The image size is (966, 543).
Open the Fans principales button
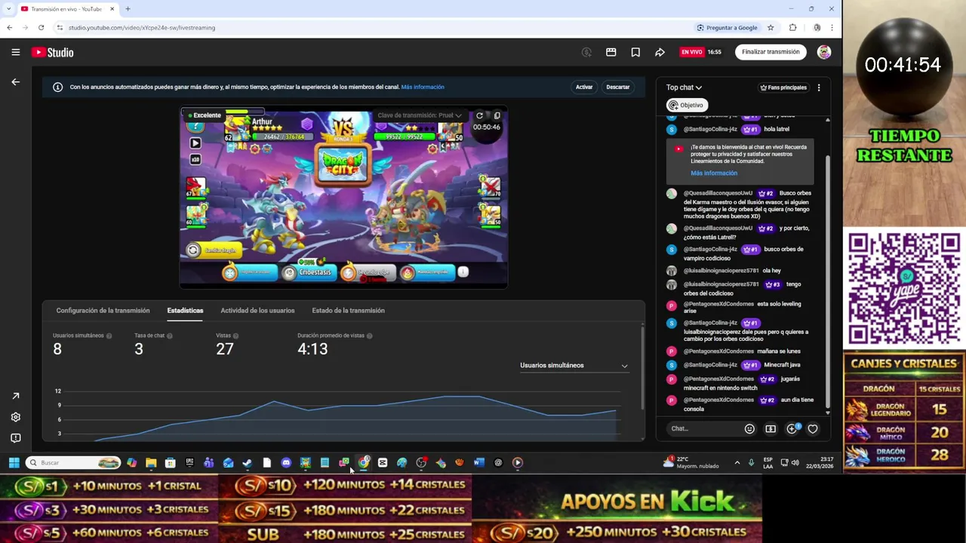(783, 87)
